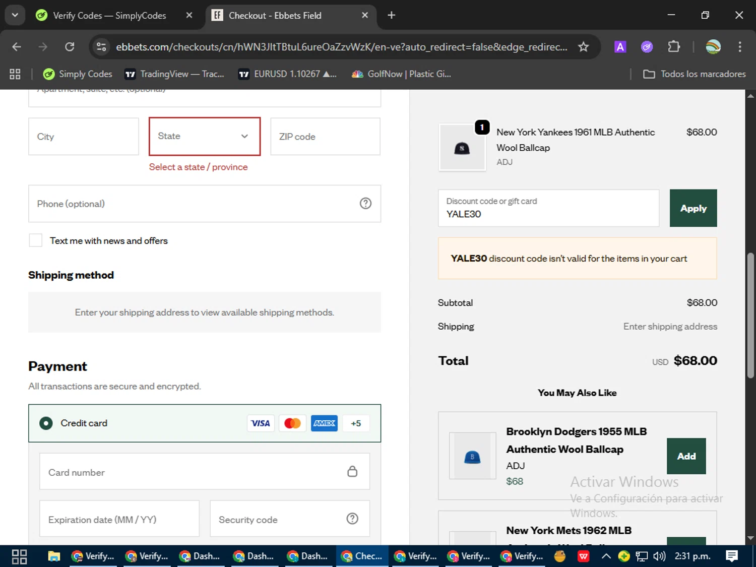756x567 pixels.
Task: Select Checkout - Ebbets Field tab
Action: click(290, 16)
